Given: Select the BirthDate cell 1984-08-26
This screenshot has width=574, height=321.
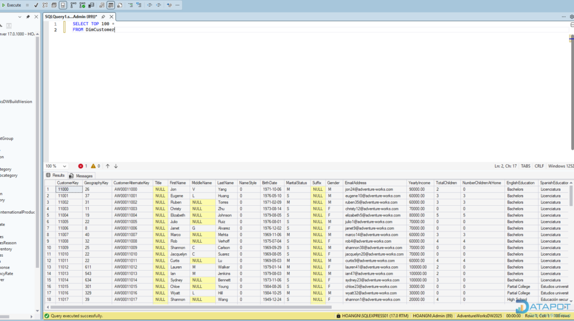Looking at the screenshot, I should [x=272, y=287].
